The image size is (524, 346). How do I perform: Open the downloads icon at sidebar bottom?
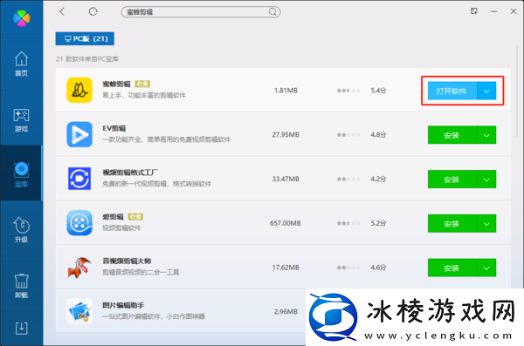pyautogui.click(x=21, y=329)
